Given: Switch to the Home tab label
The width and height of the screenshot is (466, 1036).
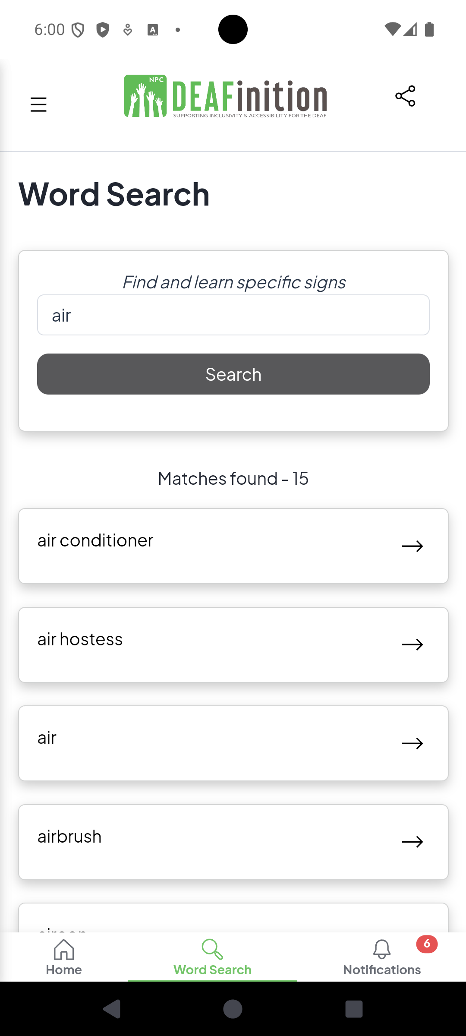Looking at the screenshot, I should [64, 970].
